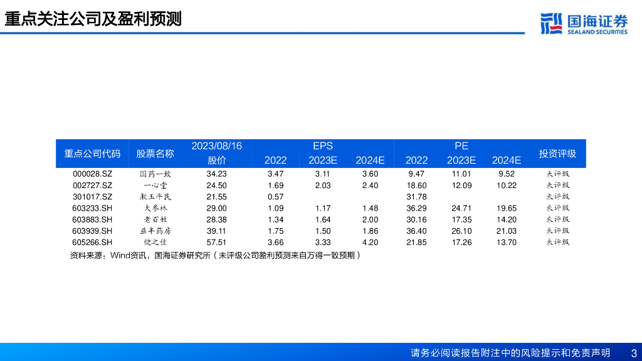Click 2024E EPS value 4.20

coord(370,243)
